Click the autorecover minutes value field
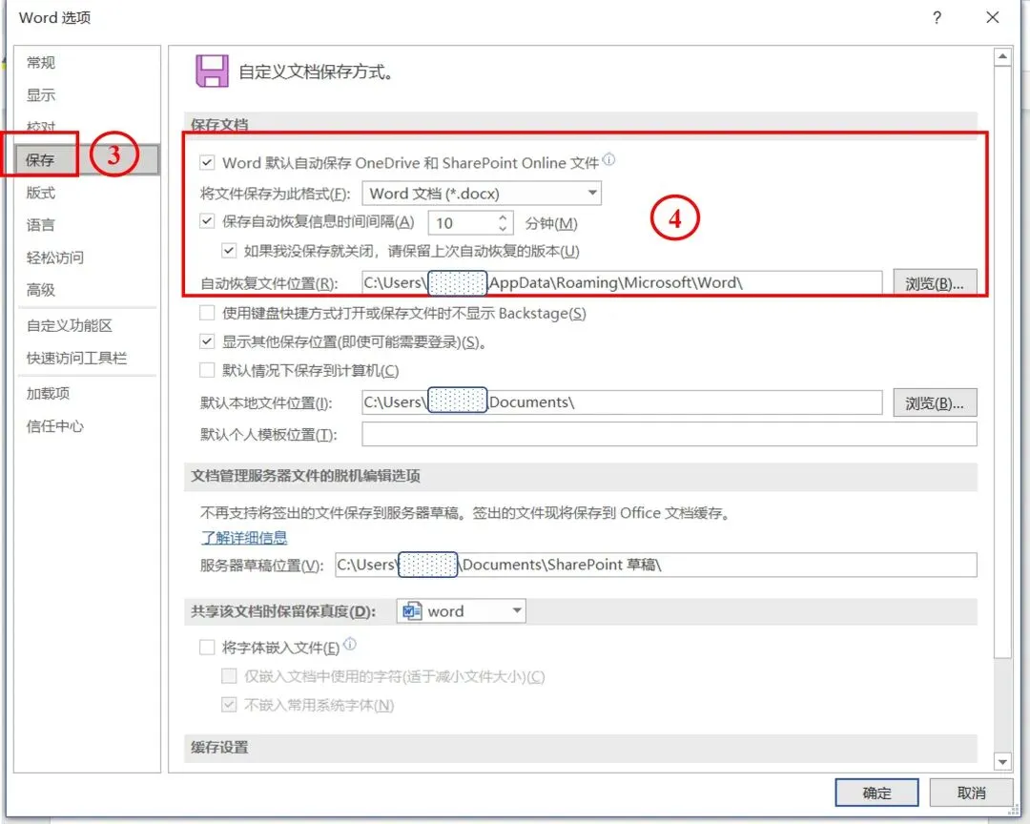Viewport: 1030px width, 824px height. (462, 223)
